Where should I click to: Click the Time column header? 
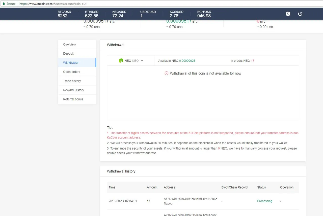pyautogui.click(x=112, y=187)
